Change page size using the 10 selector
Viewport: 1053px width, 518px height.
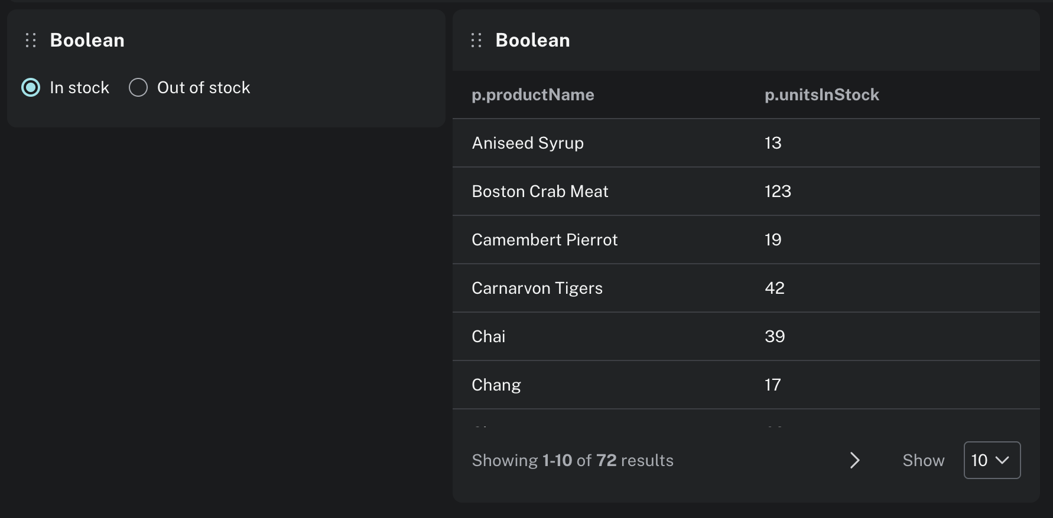pyautogui.click(x=992, y=460)
